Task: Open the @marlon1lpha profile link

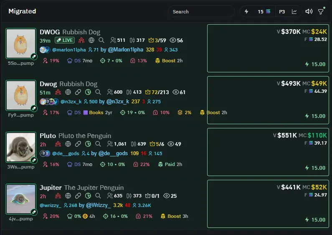Action: [x=69, y=50]
